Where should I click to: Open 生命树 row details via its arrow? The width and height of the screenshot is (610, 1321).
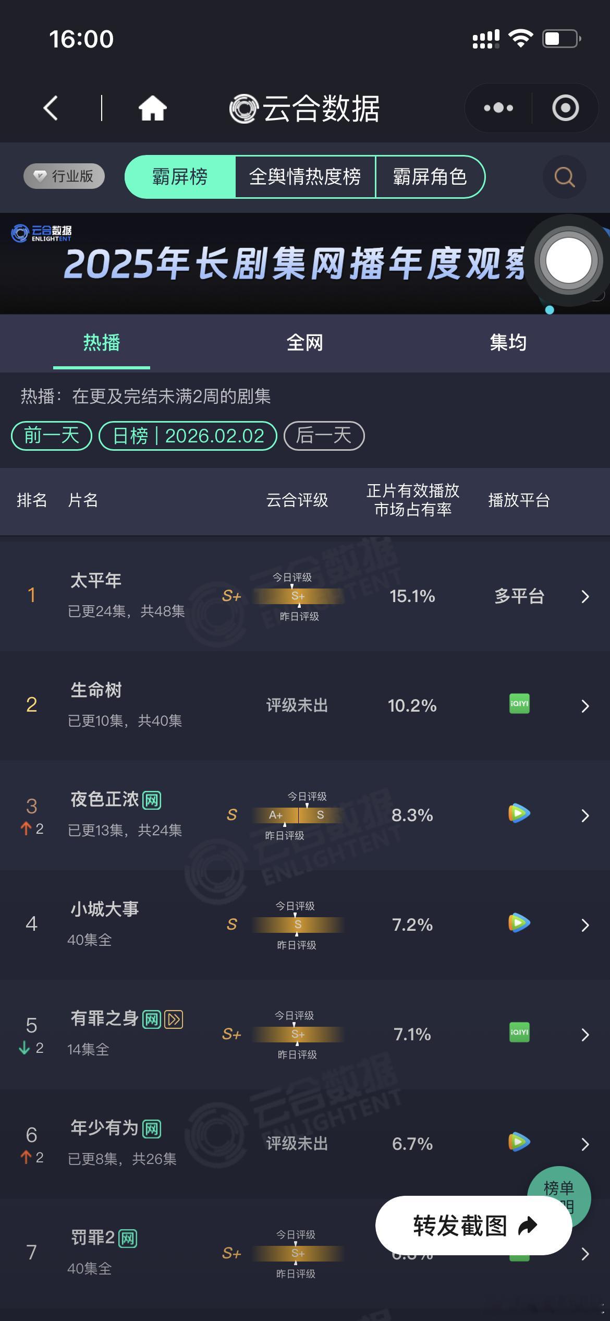point(585,705)
